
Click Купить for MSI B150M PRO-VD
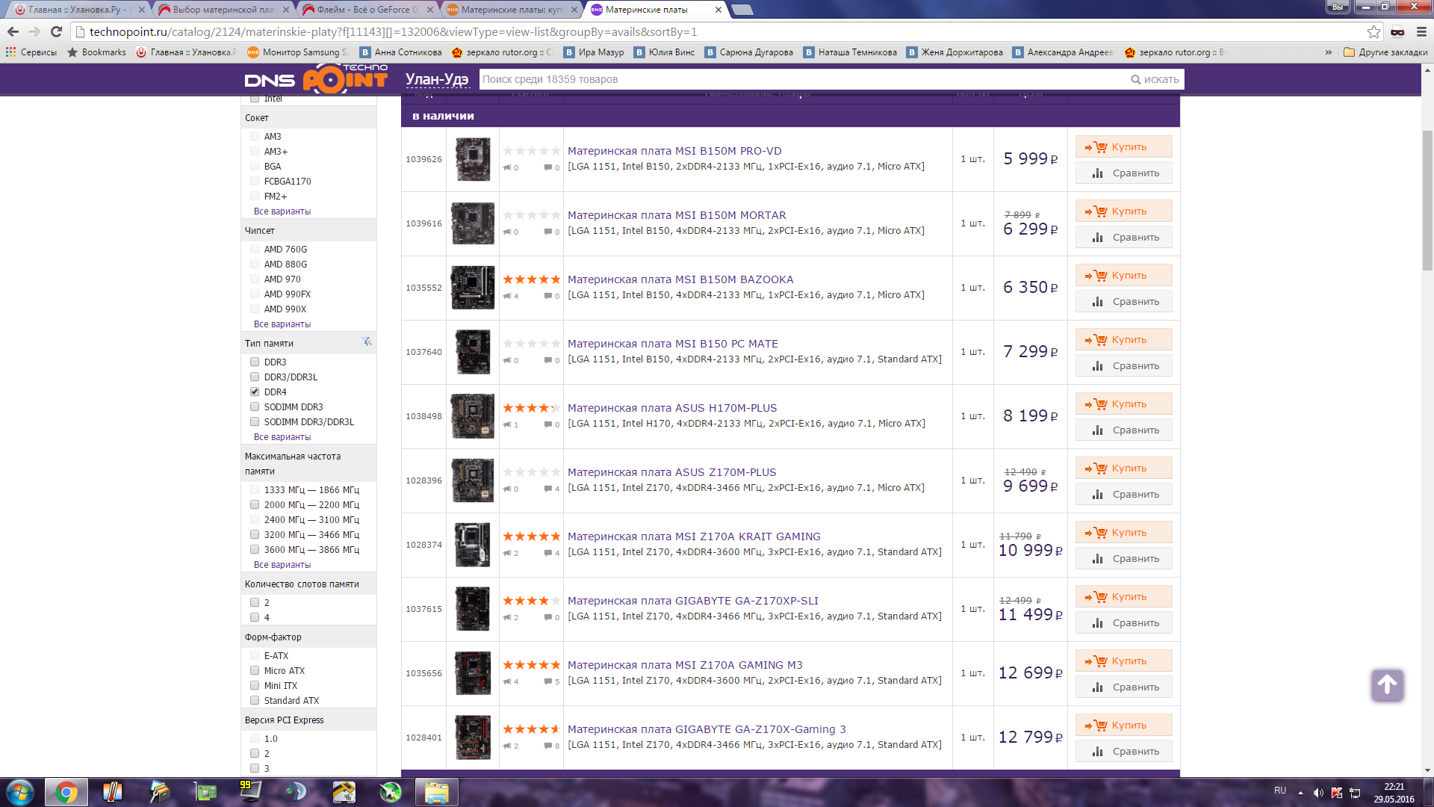pos(1123,147)
